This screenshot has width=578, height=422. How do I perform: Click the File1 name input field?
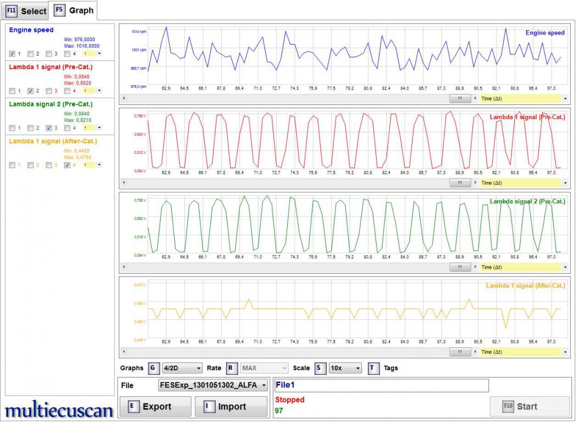tap(381, 386)
